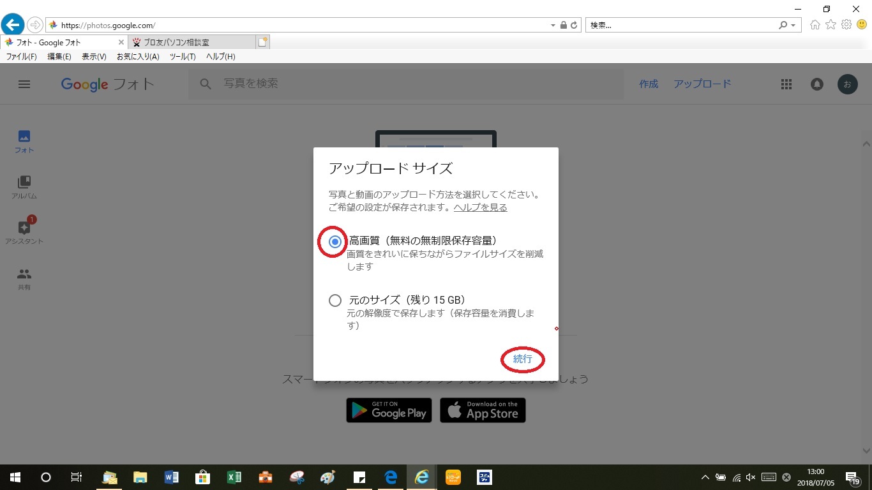Click the Google Play download badge
This screenshot has height=490, width=872.
click(389, 410)
